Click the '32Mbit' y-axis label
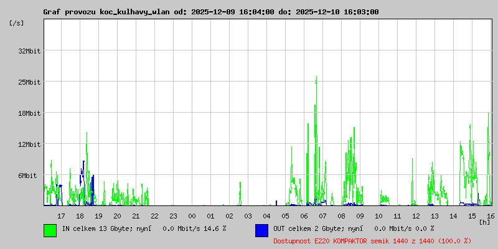Viewport: 498px width, 249px height. point(29,51)
